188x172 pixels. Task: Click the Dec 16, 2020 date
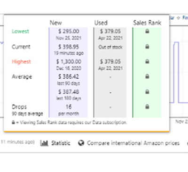[x=69, y=68]
